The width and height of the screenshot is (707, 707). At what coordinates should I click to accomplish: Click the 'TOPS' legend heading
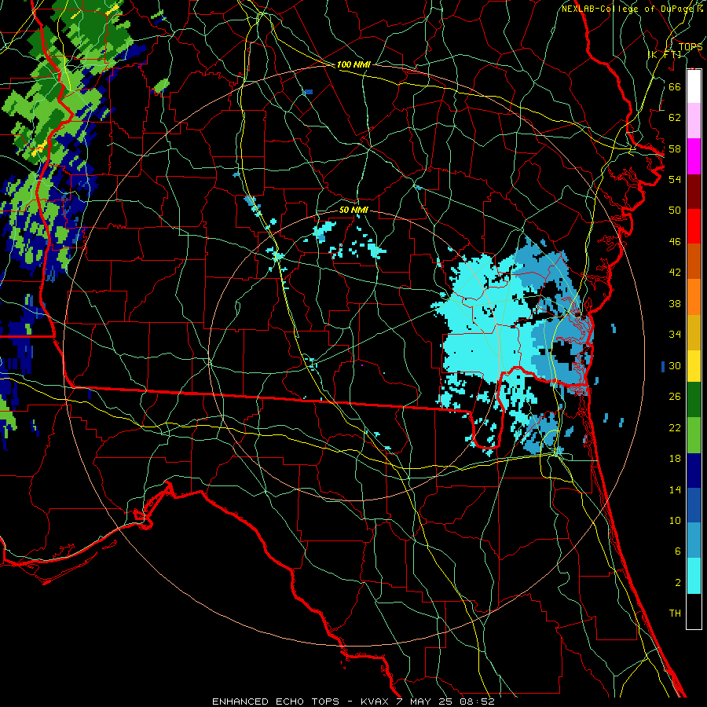pos(691,47)
